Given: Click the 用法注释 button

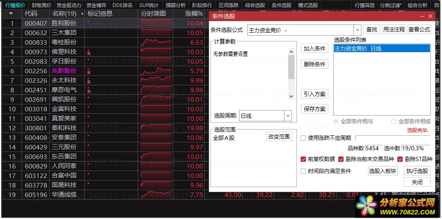Looking at the screenshot, I should [394, 29].
